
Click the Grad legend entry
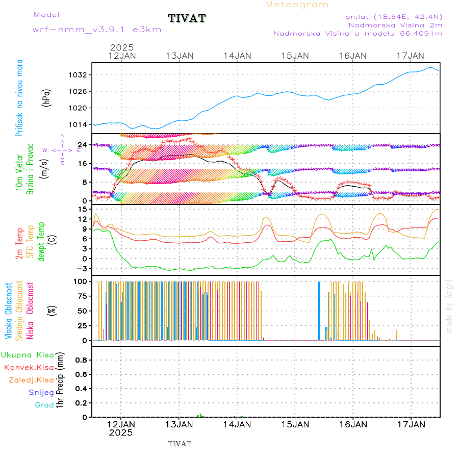coord(44,405)
